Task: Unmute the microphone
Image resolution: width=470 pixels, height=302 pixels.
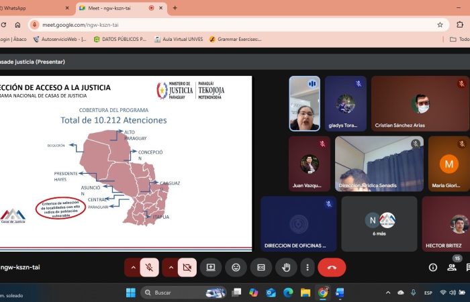Action: 150,267
